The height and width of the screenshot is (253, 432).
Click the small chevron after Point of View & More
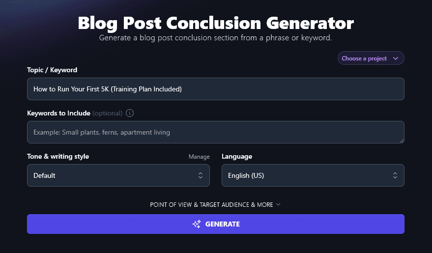[x=279, y=204]
